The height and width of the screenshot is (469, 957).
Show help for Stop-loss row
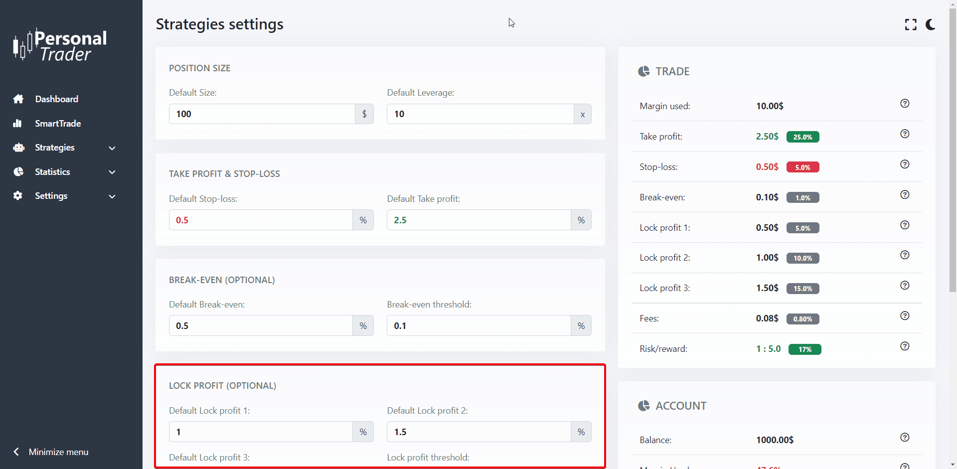click(x=905, y=164)
